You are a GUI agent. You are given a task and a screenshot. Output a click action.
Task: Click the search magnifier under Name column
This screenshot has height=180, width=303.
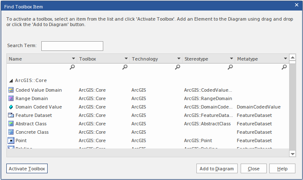[72, 67]
